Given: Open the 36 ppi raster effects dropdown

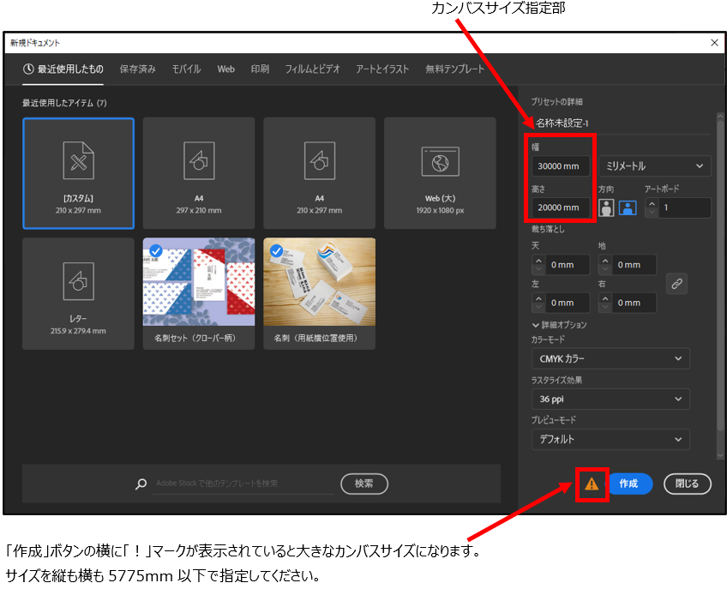Looking at the screenshot, I should tap(610, 399).
